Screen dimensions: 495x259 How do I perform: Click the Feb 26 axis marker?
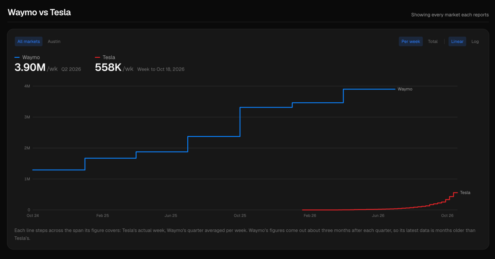tap(310, 216)
